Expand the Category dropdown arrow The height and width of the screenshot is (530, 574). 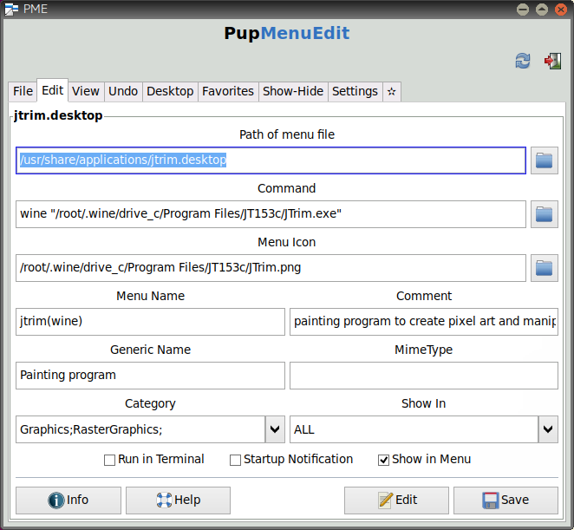275,429
